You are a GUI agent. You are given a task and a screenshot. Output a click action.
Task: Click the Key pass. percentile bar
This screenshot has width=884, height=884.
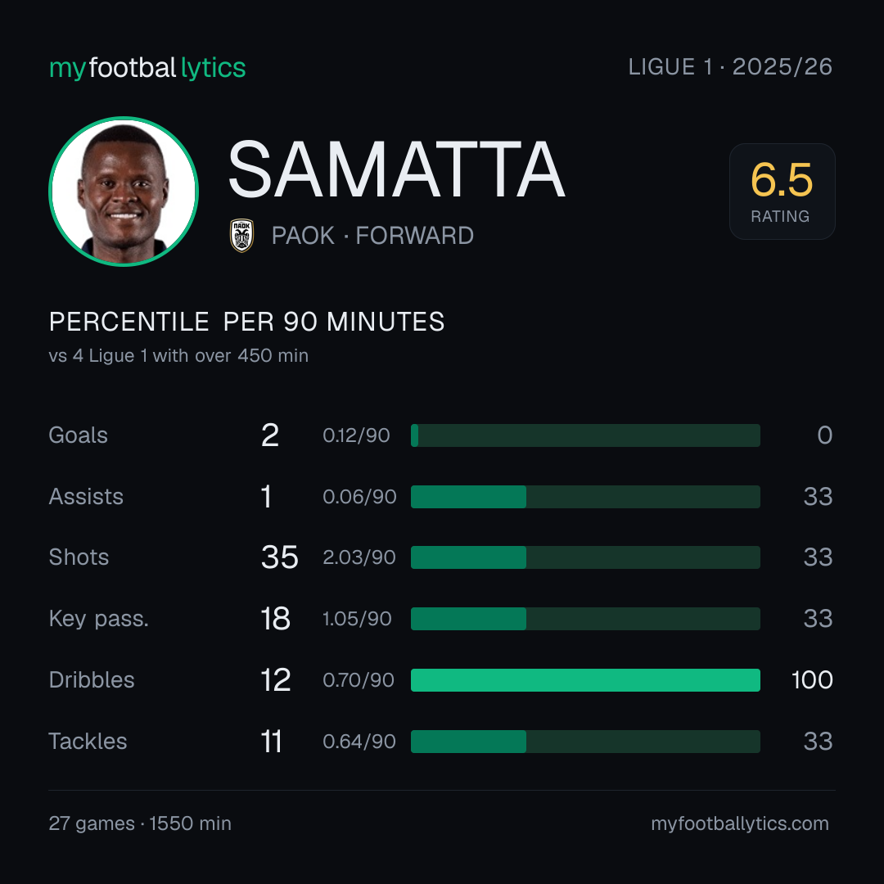tap(585, 619)
